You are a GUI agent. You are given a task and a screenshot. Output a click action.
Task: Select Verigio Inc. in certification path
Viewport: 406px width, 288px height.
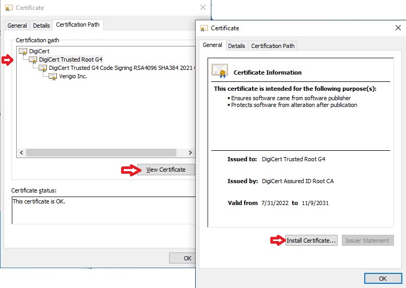73,76
